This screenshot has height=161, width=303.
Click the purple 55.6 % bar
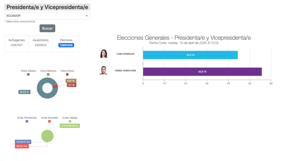pos(202,72)
